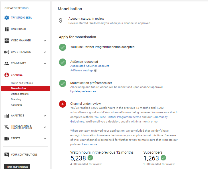Open Your Contributions

pos(24,155)
